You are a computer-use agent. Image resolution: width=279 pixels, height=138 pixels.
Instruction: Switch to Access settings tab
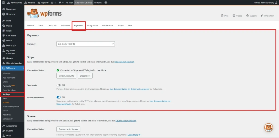click(x=121, y=26)
